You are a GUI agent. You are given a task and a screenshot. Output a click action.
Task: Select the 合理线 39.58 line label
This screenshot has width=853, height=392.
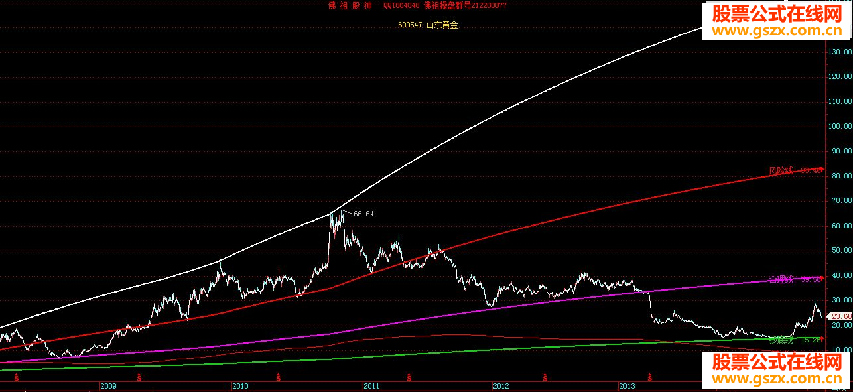(795, 279)
